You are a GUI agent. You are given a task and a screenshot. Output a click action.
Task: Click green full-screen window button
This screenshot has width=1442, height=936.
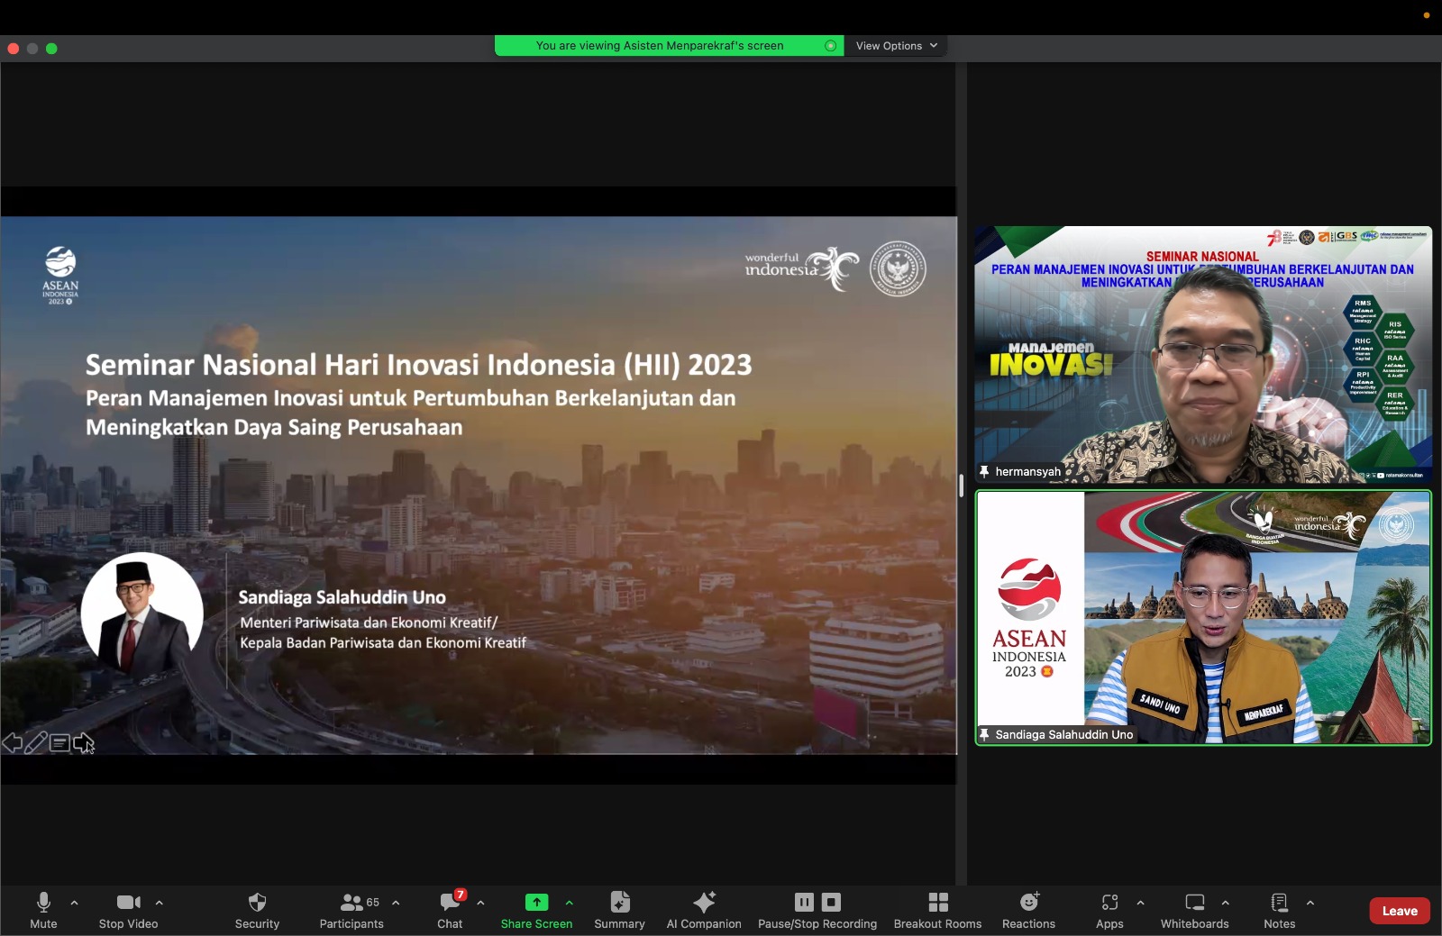coord(51,49)
